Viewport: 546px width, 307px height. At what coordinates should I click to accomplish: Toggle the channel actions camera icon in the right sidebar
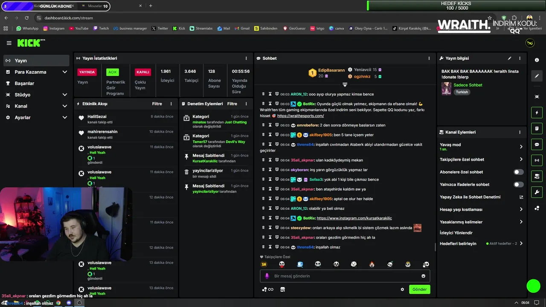(x=537, y=176)
